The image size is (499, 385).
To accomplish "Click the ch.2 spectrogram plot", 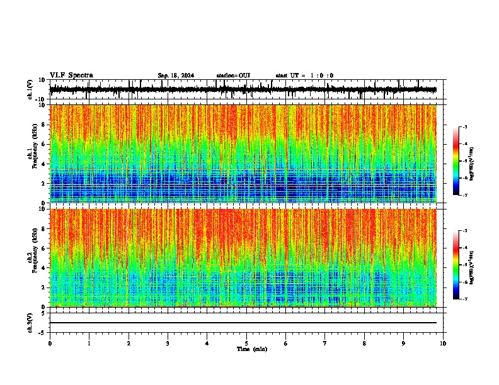I will tap(243, 258).
